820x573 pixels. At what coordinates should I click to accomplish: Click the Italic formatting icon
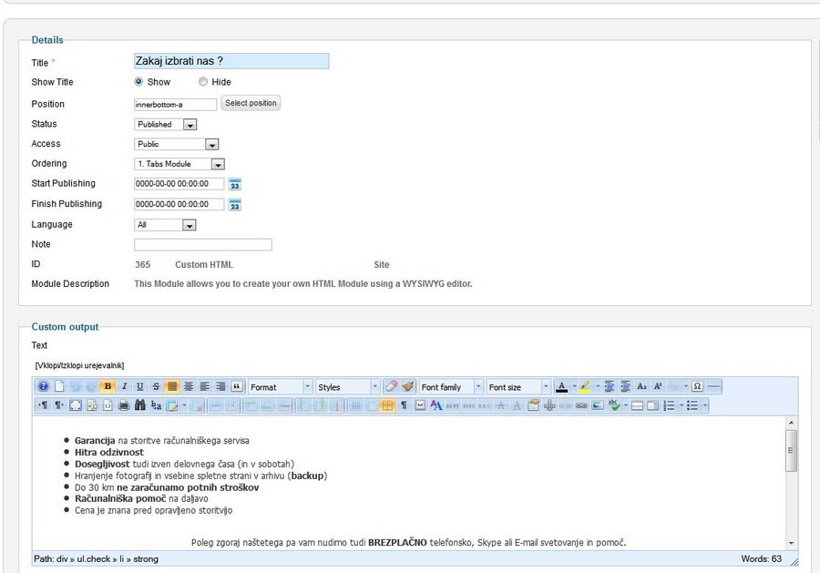(x=124, y=386)
